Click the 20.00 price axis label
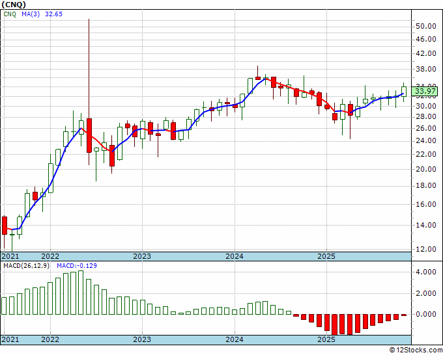The image size is (443, 355). click(x=426, y=169)
